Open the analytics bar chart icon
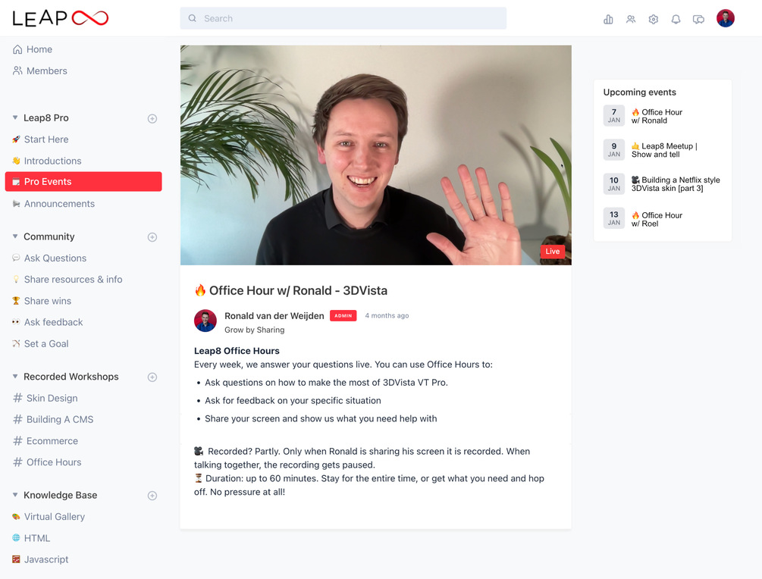 pos(608,19)
